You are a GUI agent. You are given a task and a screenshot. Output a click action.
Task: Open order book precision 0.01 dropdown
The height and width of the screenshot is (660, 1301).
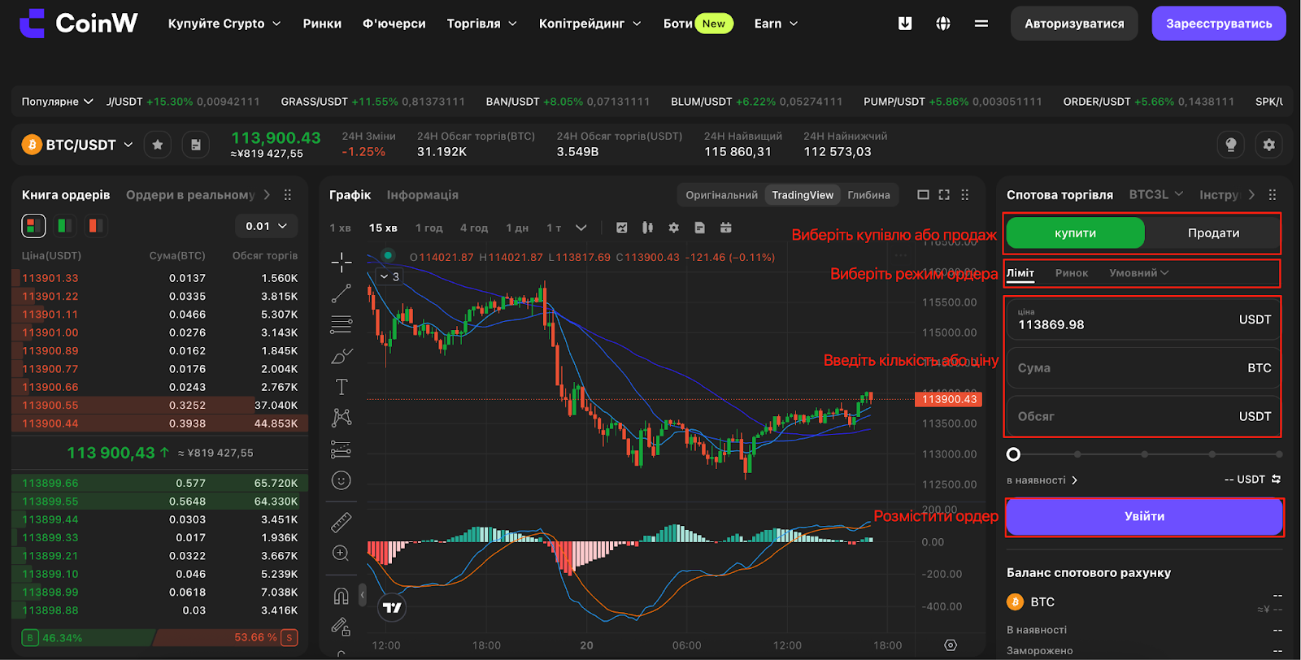click(x=266, y=226)
